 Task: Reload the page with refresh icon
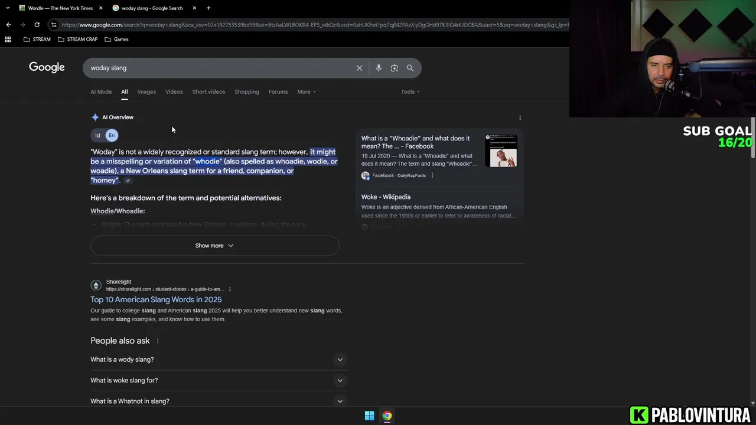pyautogui.click(x=37, y=25)
